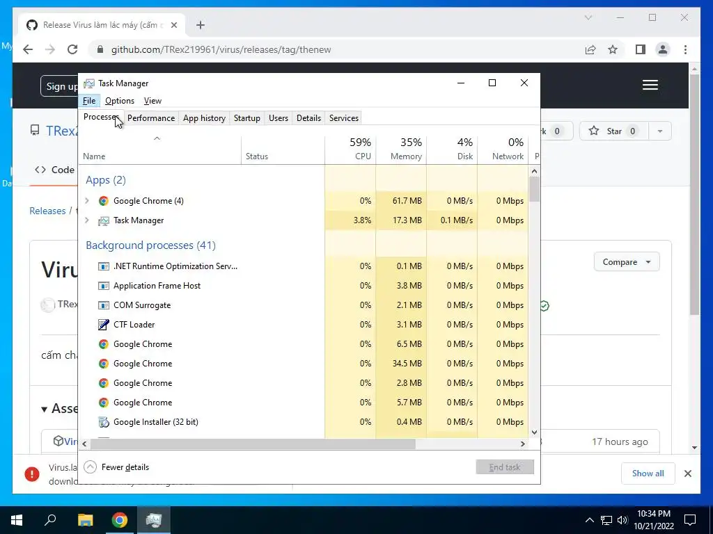The image size is (713, 534).
Task: Switch to the Startup tab
Action: [x=247, y=118]
